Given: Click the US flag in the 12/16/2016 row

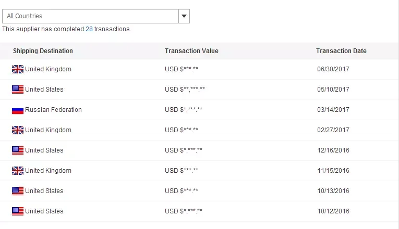Looking at the screenshot, I should 18,150.
